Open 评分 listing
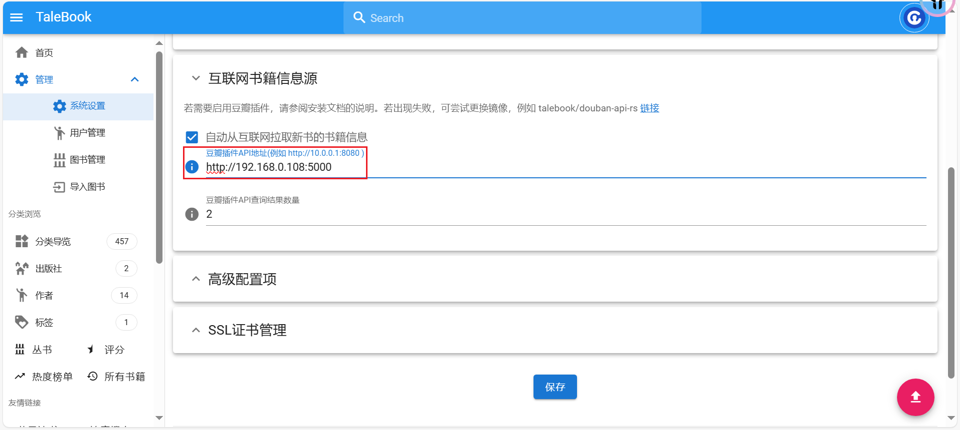 [114, 350]
